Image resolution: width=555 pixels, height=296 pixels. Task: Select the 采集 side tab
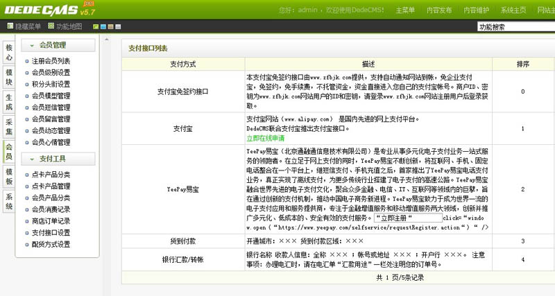[9, 127]
